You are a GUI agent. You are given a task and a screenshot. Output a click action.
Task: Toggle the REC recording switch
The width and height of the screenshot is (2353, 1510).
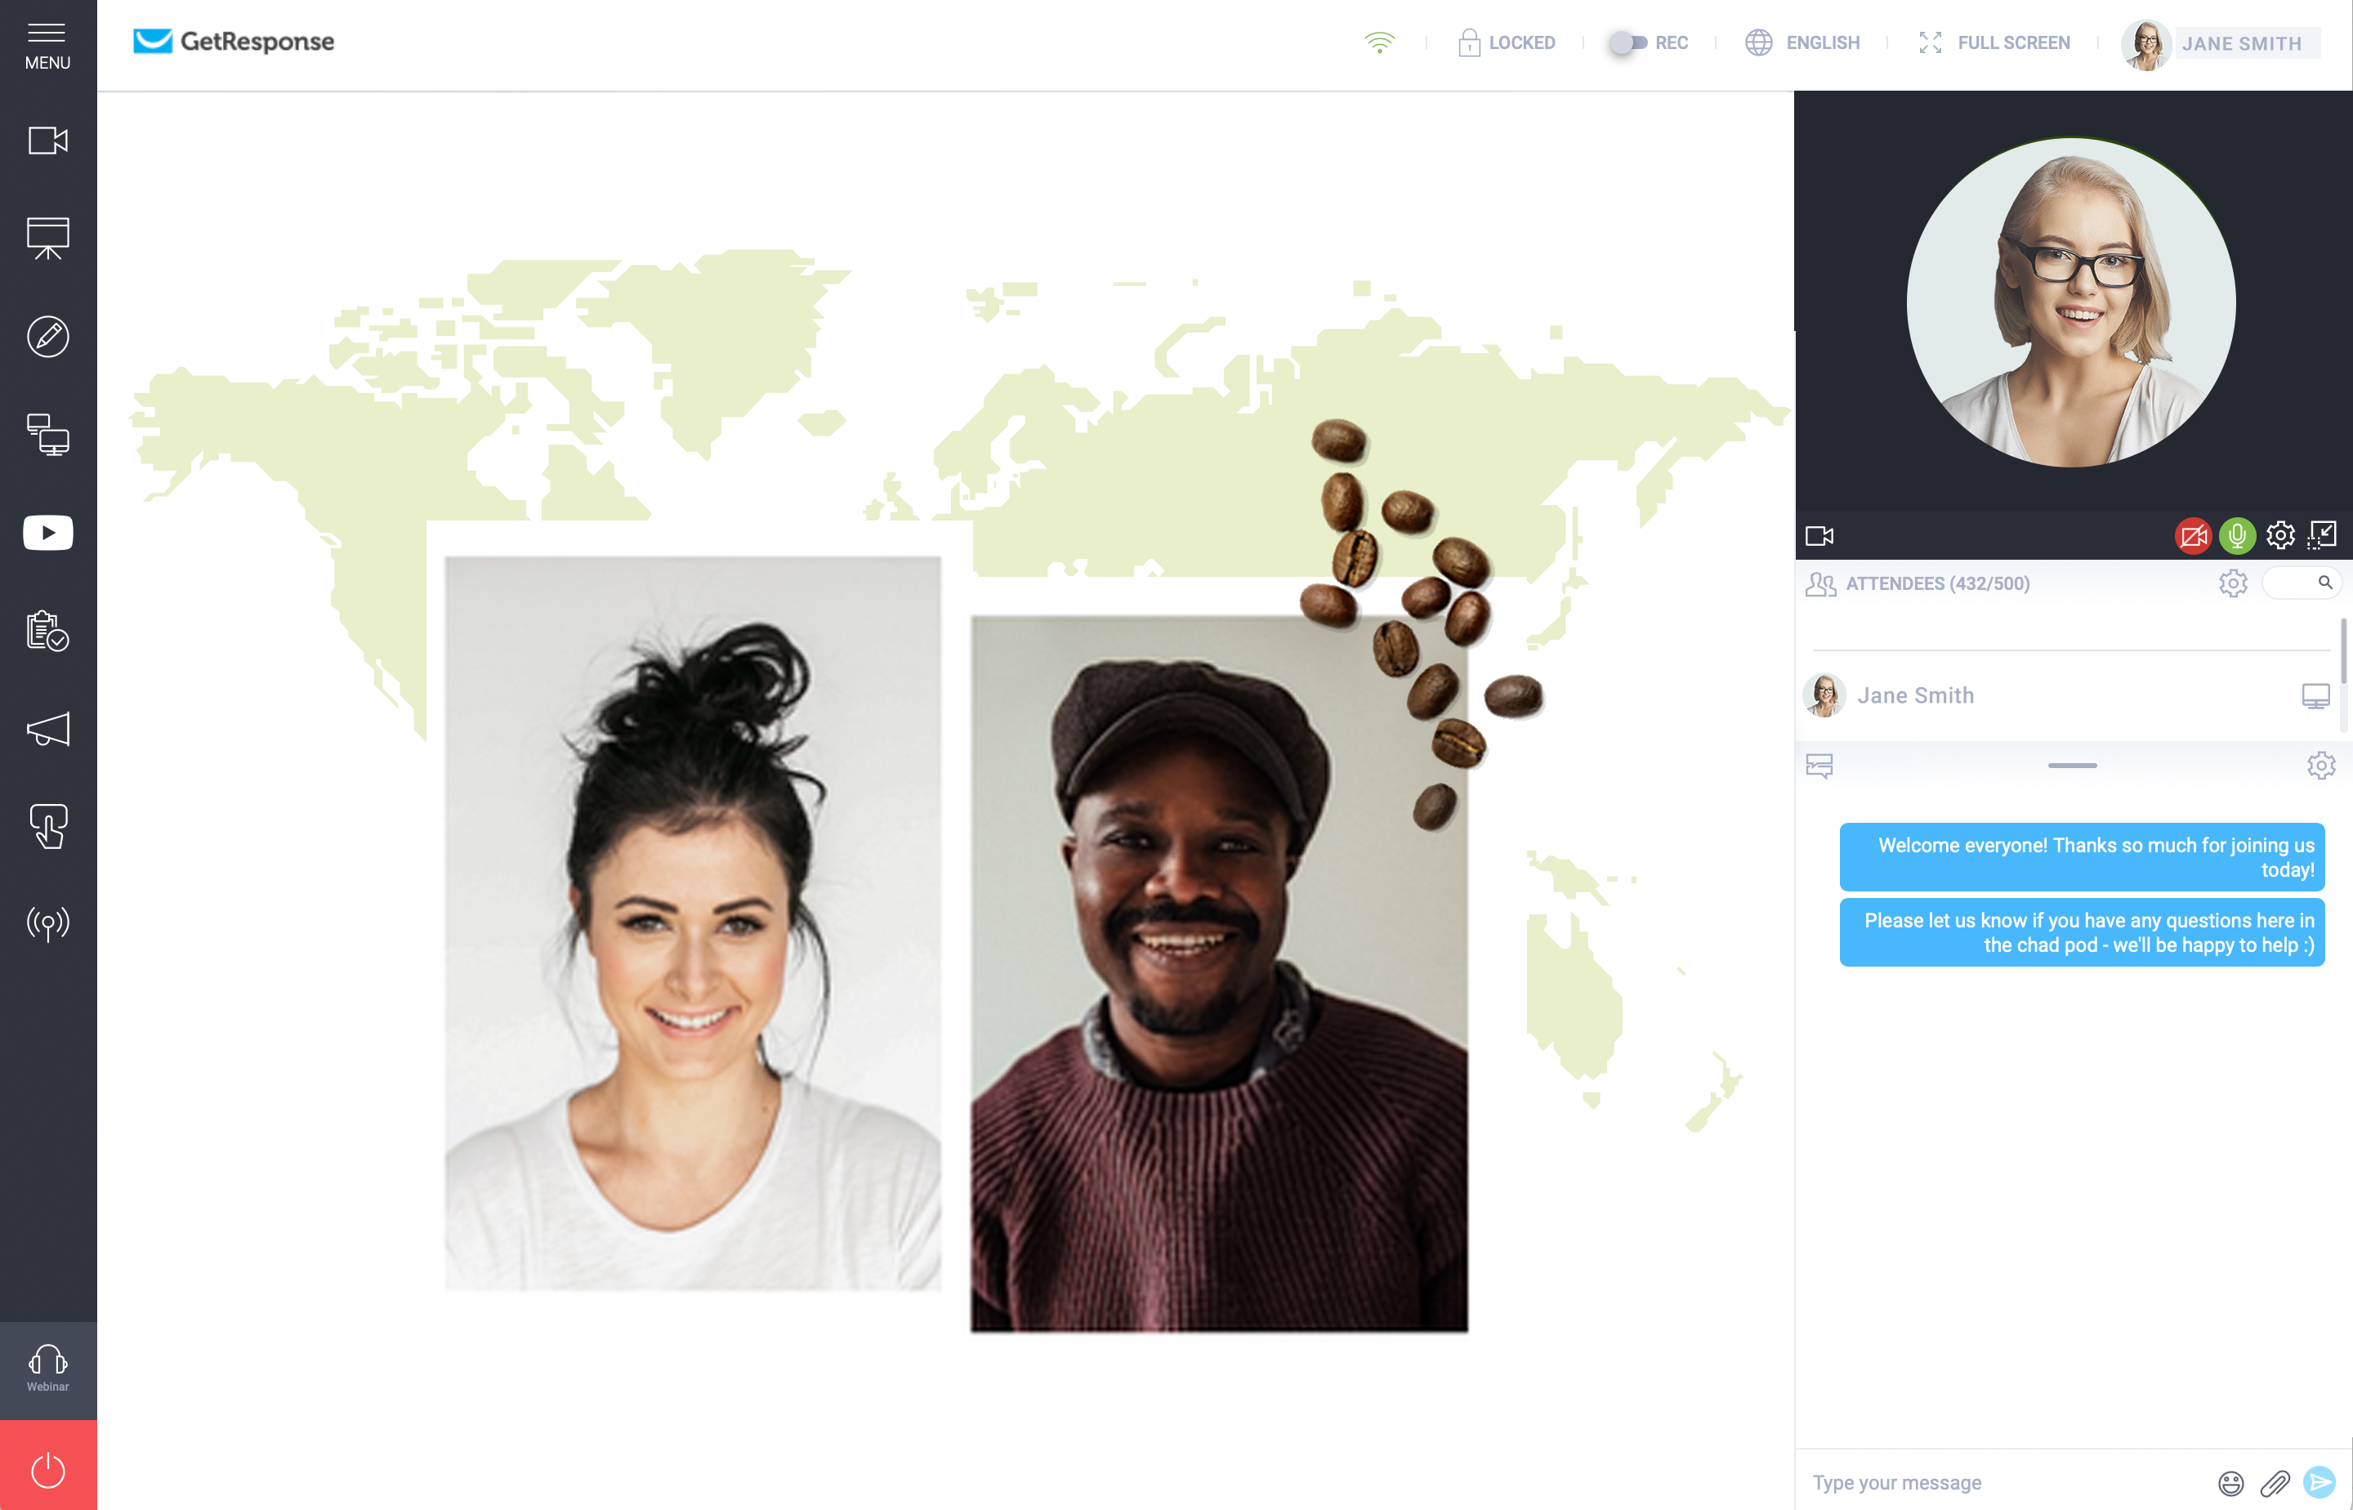point(1627,42)
